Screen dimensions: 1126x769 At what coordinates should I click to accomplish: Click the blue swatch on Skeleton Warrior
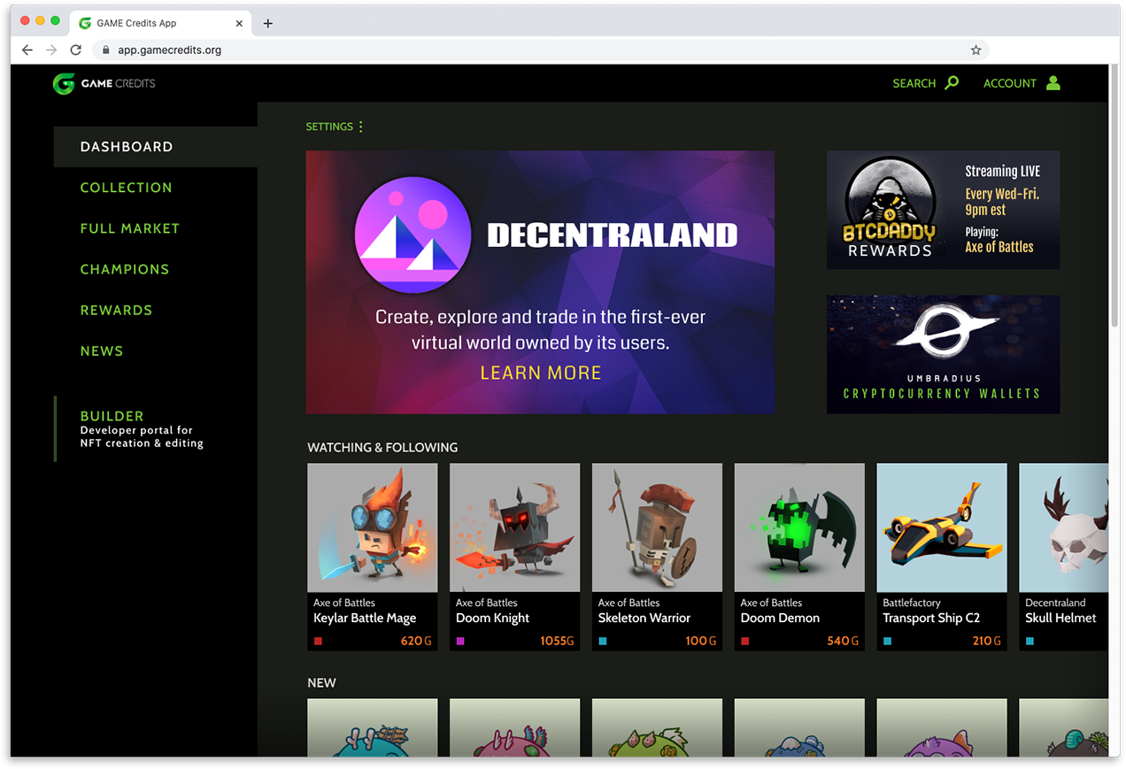[603, 641]
